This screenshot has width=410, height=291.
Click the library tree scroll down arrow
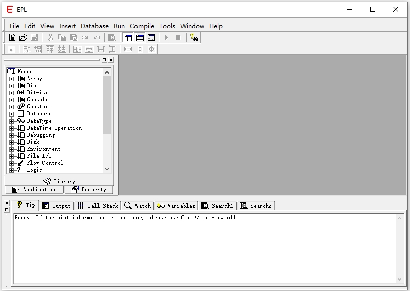107,169
